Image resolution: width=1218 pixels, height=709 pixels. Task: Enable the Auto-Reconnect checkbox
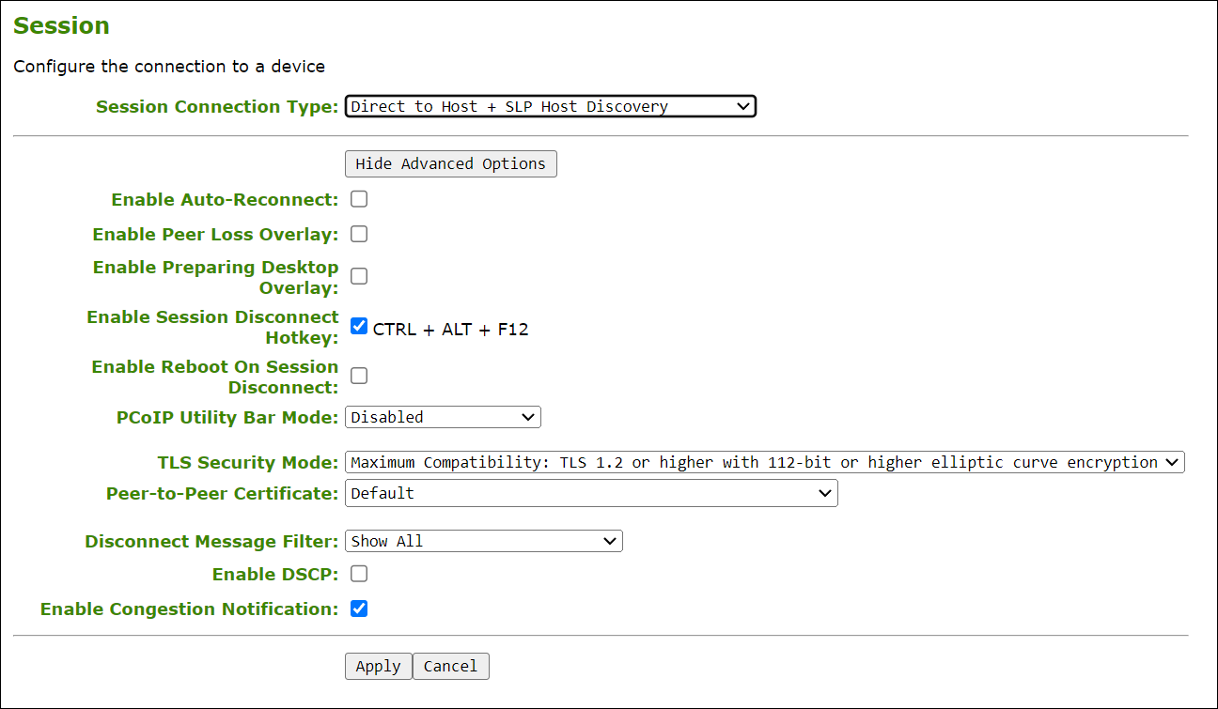(359, 199)
